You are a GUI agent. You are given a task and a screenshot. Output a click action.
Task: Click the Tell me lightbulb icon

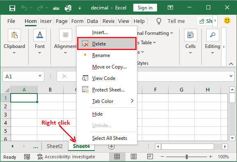[159, 21]
